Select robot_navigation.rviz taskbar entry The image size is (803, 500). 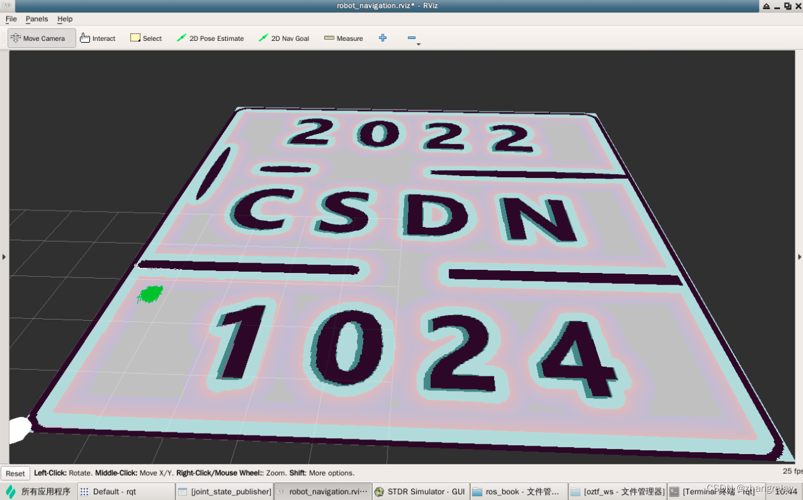[323, 492]
